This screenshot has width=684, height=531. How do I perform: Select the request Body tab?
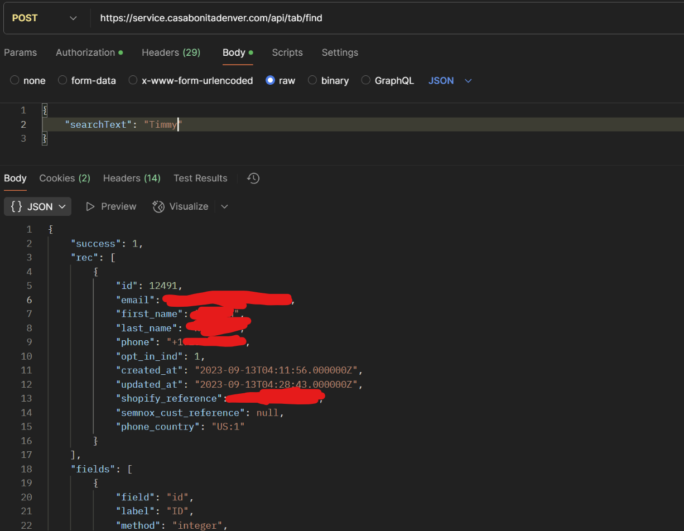[238, 52]
